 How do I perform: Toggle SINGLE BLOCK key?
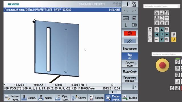click(x=177, y=88)
